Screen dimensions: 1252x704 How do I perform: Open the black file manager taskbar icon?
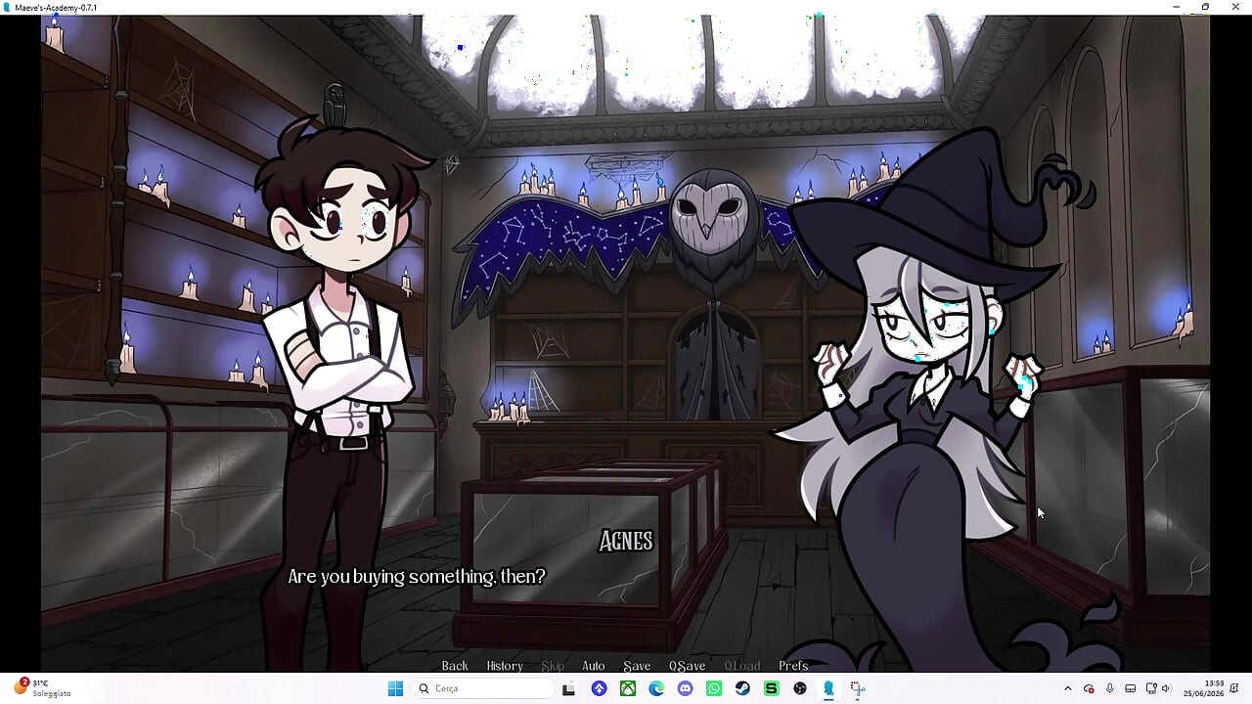pos(568,688)
